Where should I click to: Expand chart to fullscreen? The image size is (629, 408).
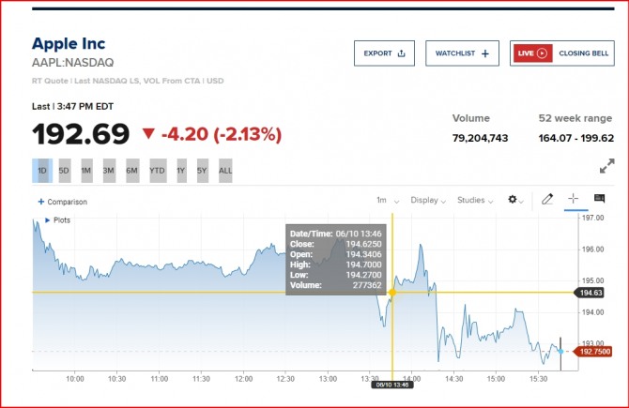coord(606,166)
